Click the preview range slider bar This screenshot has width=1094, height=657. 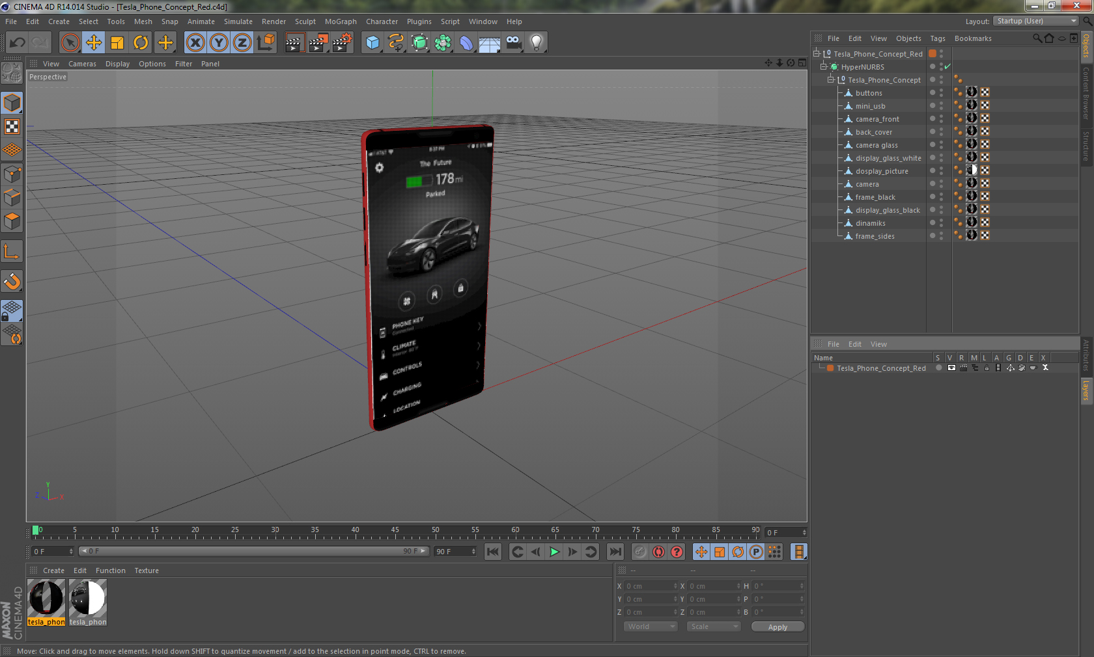click(x=253, y=552)
